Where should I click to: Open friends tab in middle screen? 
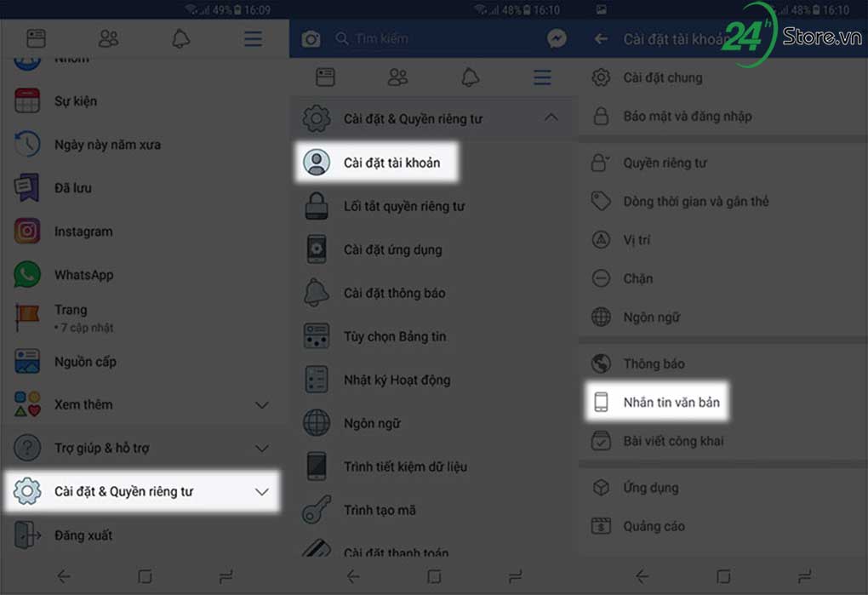[397, 77]
